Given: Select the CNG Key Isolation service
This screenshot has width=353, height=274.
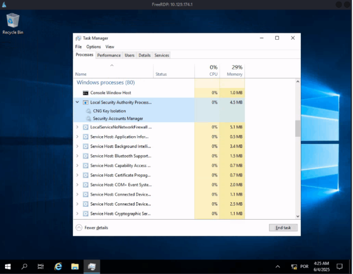Looking at the screenshot, I should click(x=109, y=111).
